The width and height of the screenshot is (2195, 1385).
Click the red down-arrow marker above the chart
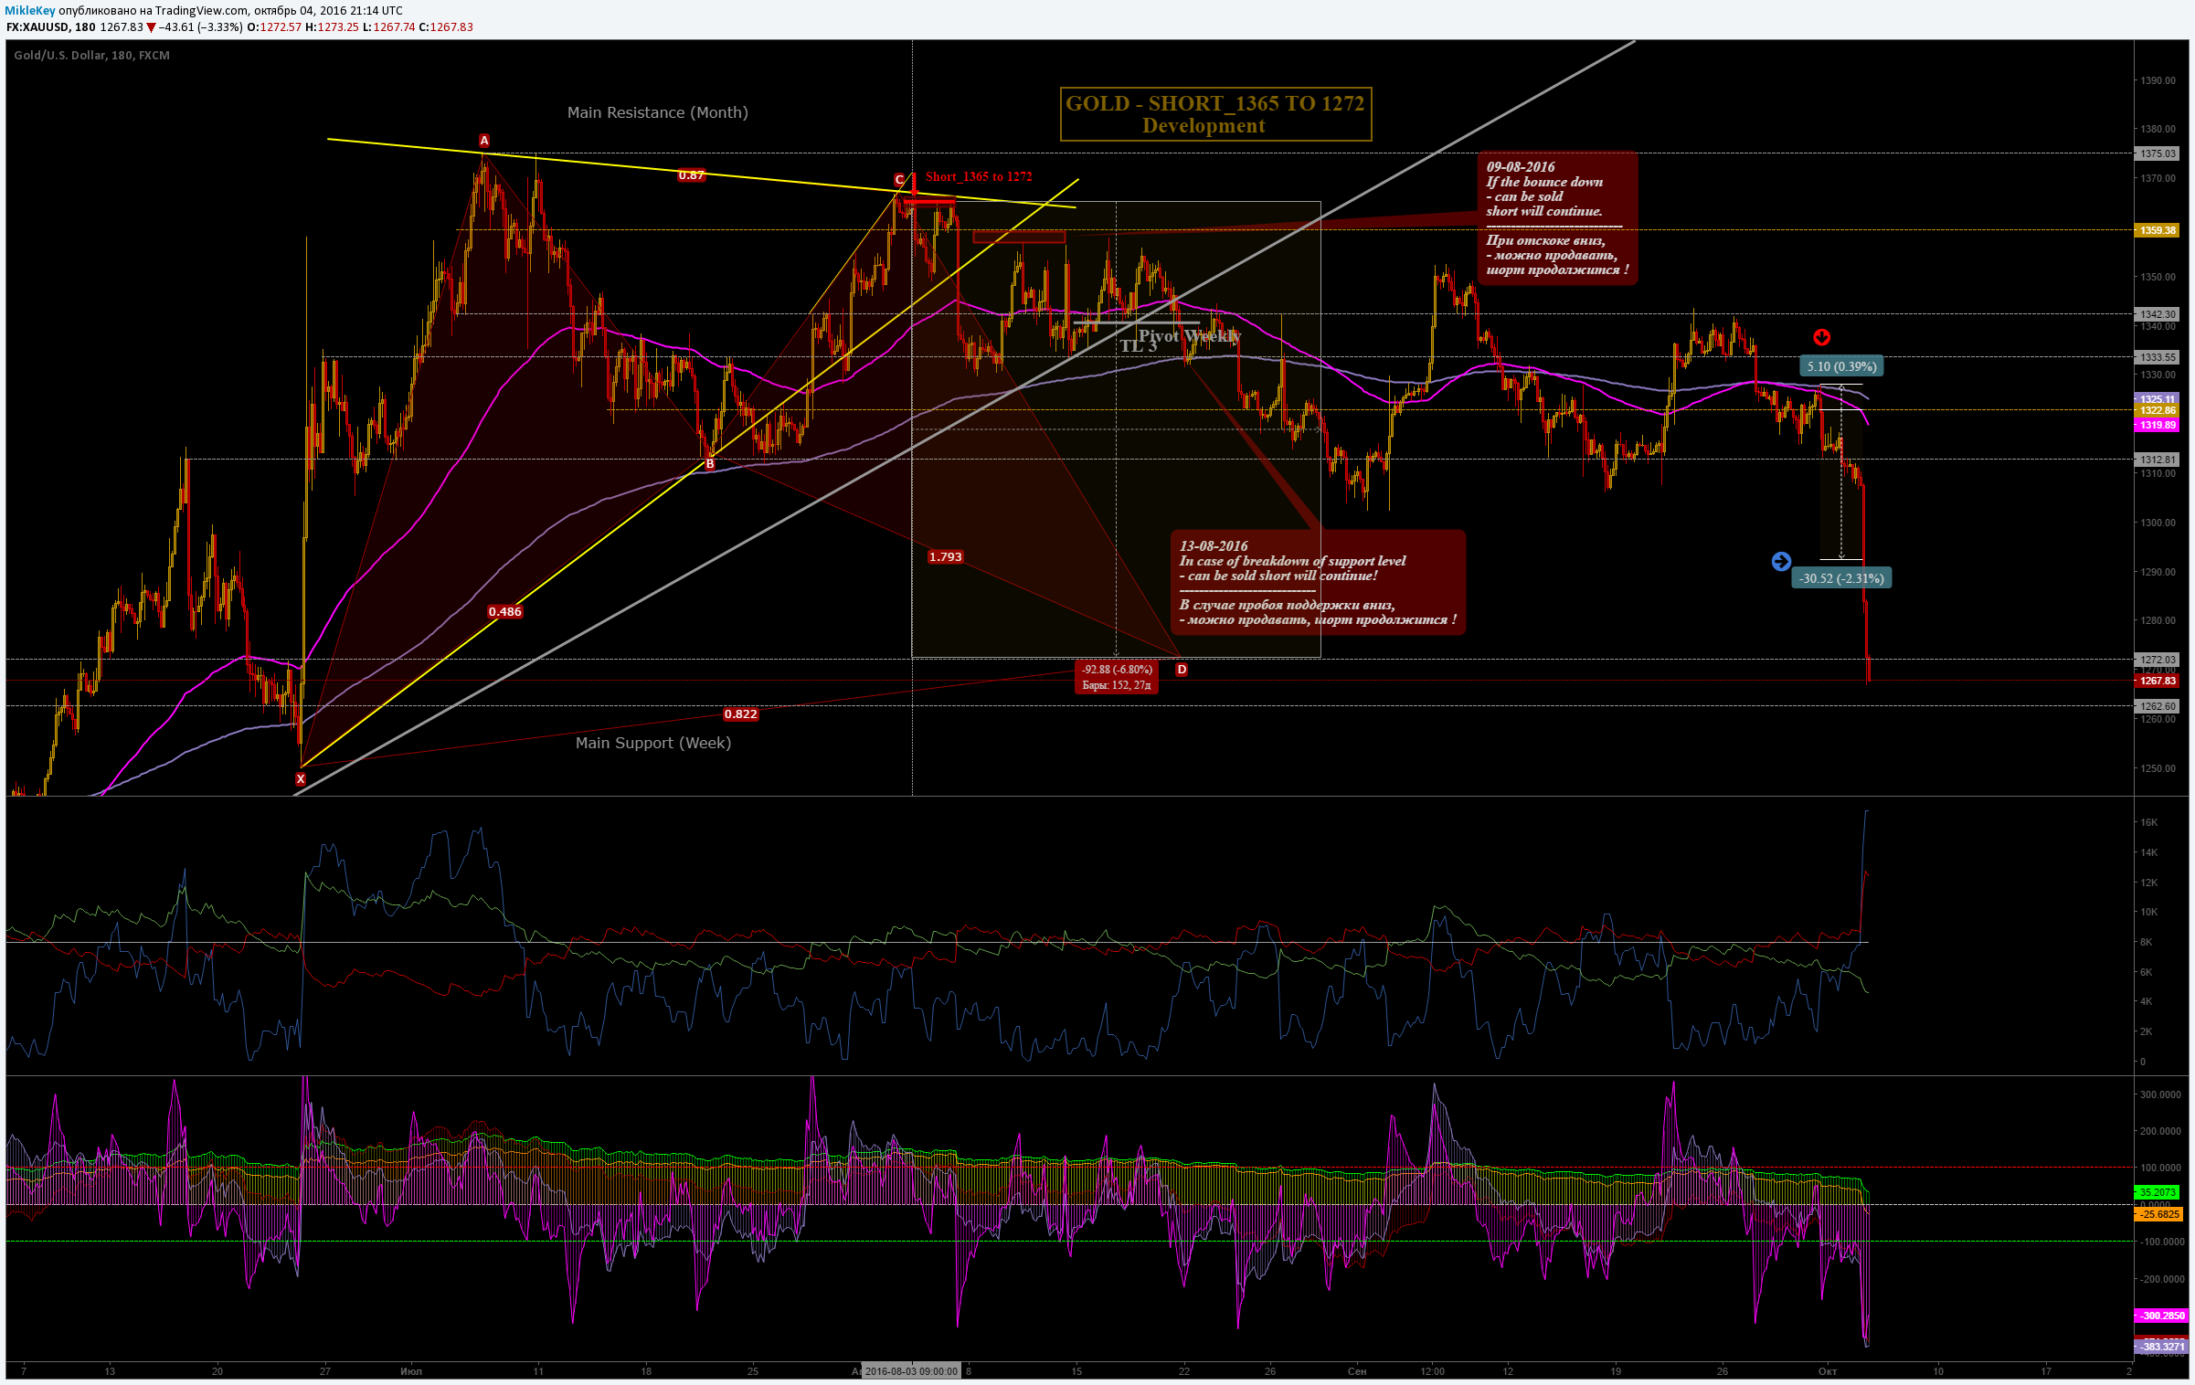[1821, 337]
